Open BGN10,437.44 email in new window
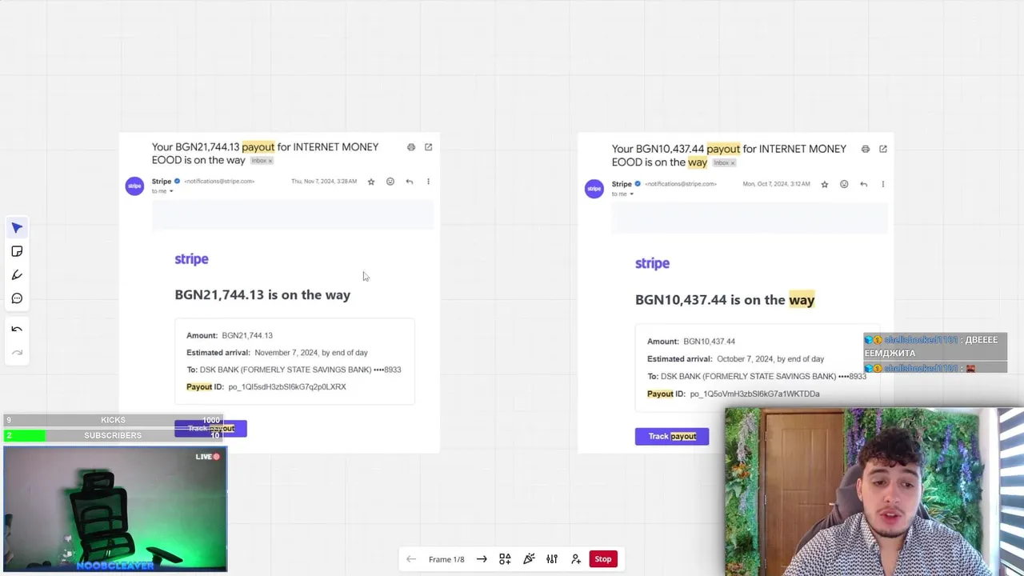 tap(883, 149)
